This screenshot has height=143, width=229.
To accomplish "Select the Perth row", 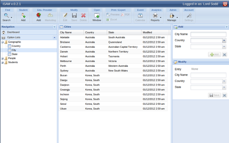I will [113, 66].
